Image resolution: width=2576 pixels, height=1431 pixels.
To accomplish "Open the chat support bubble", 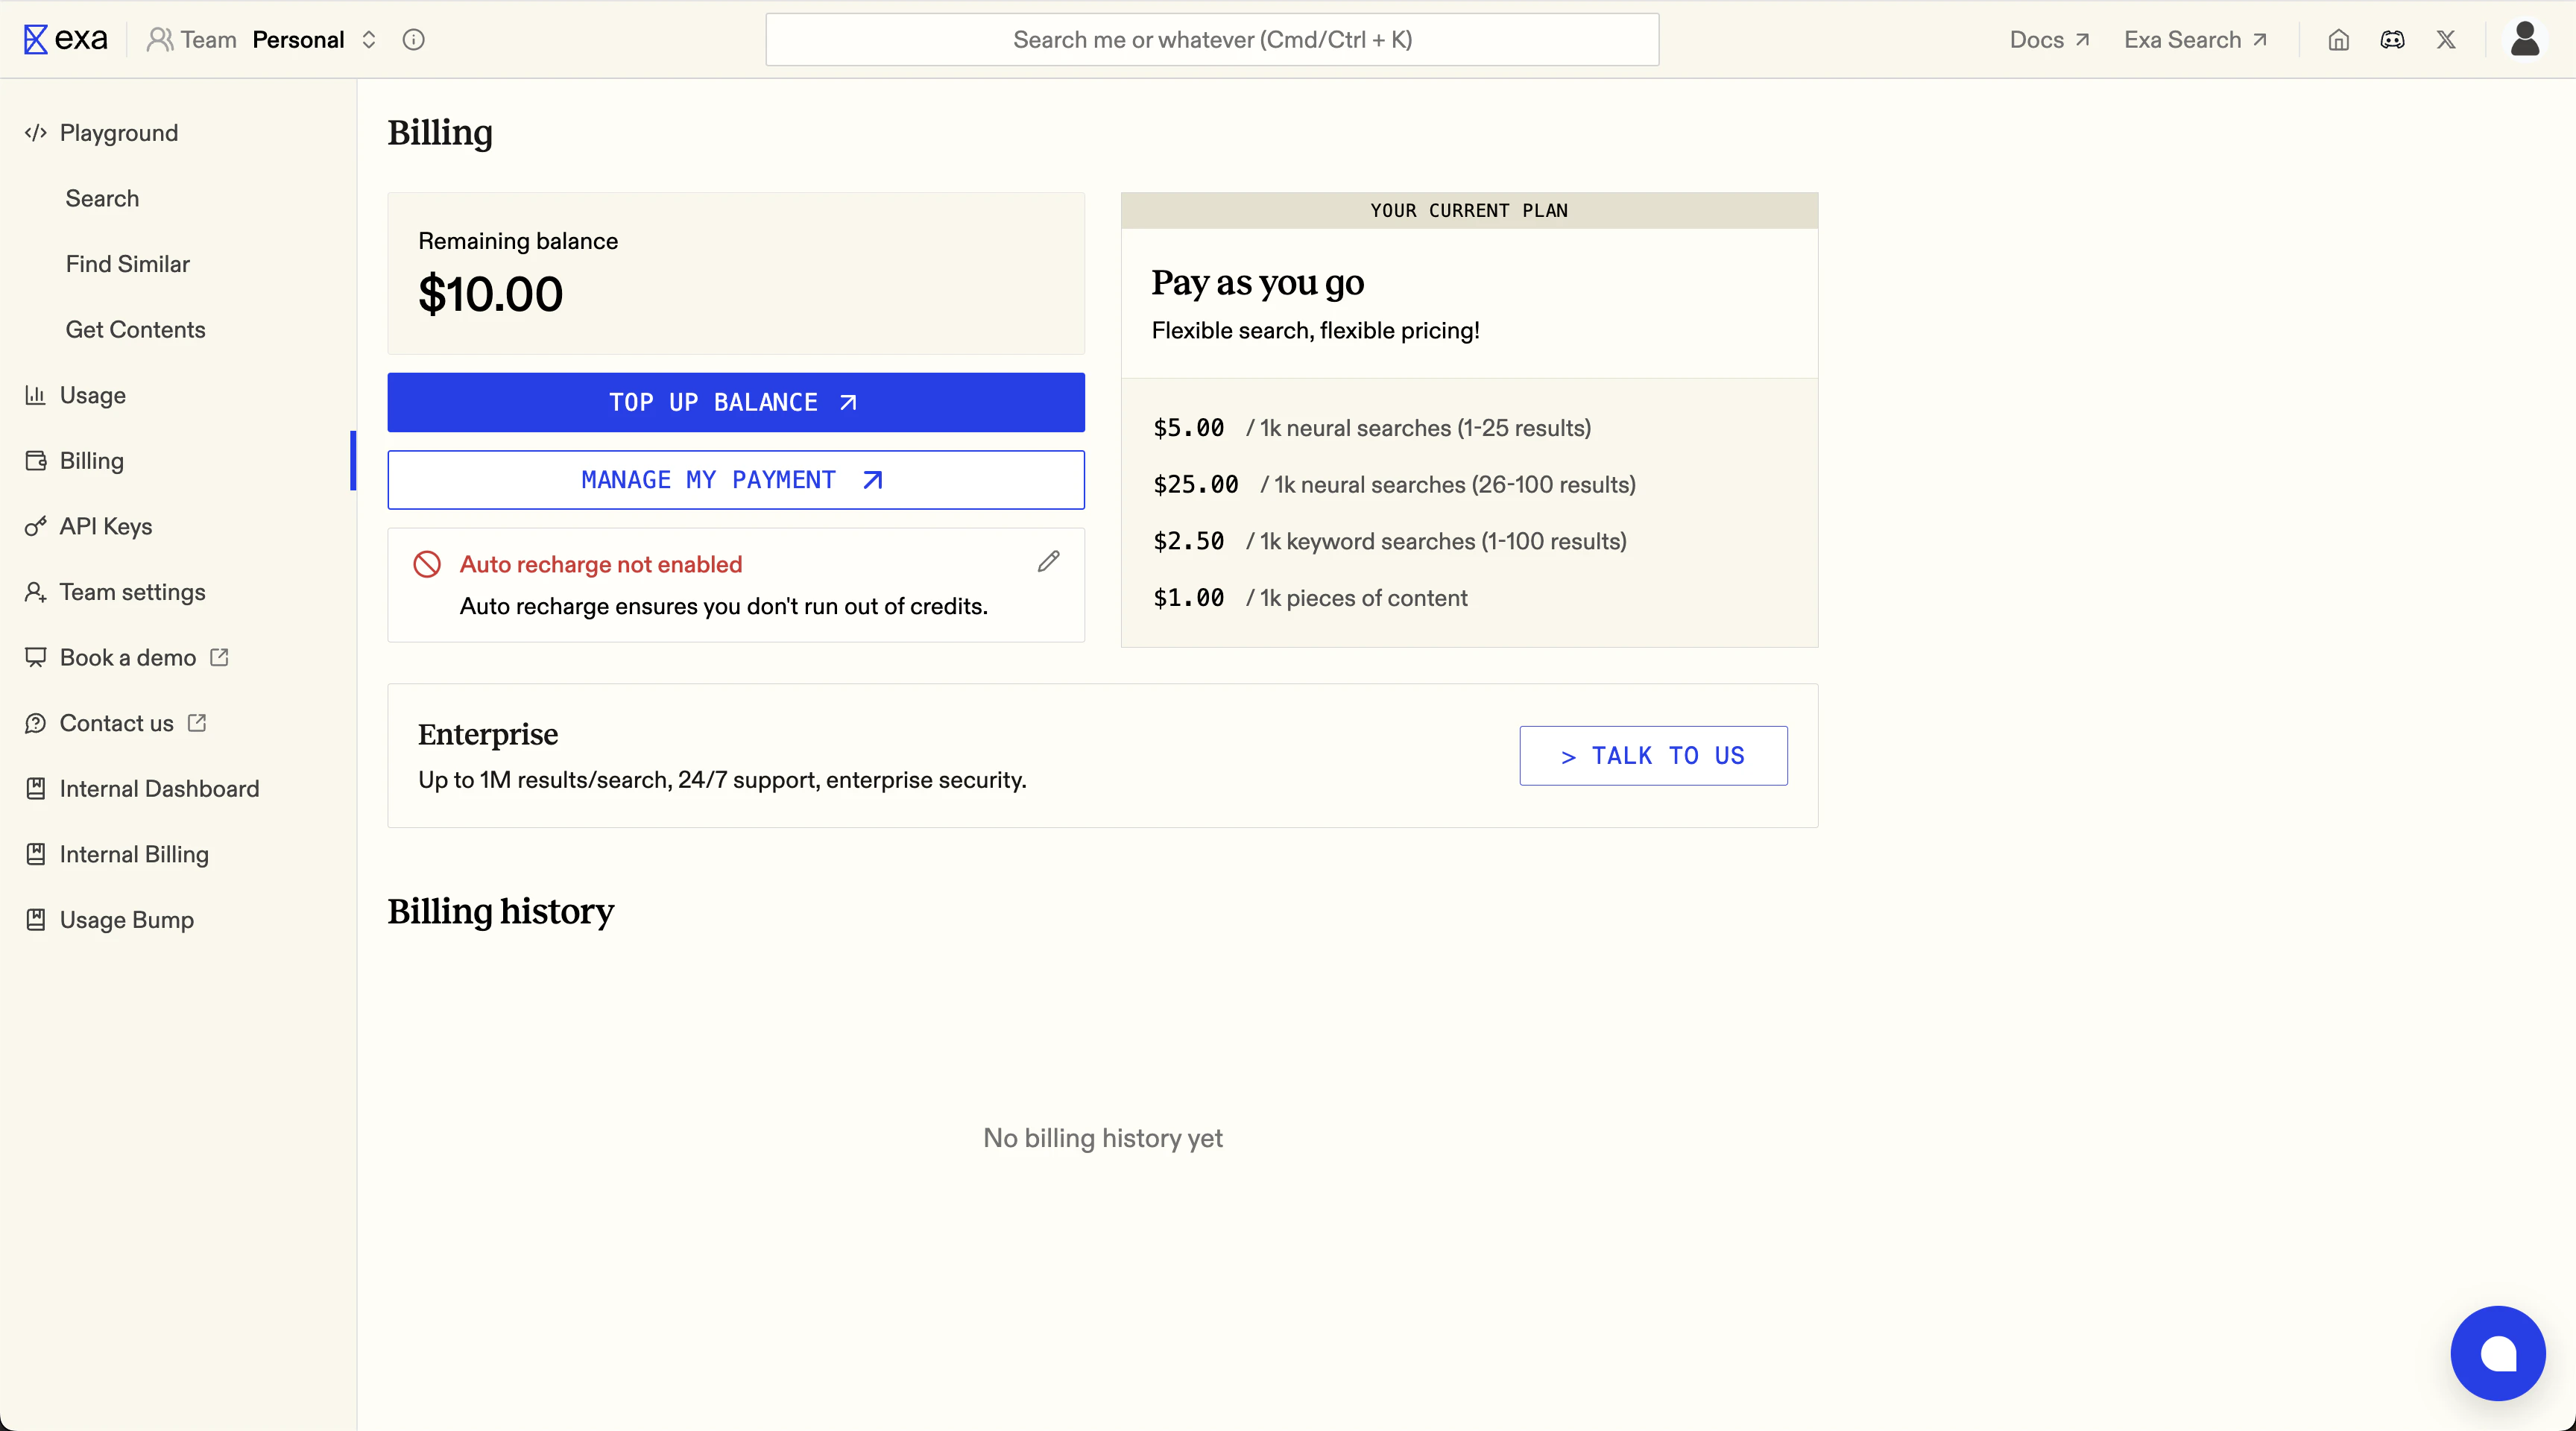I will click(x=2497, y=1353).
